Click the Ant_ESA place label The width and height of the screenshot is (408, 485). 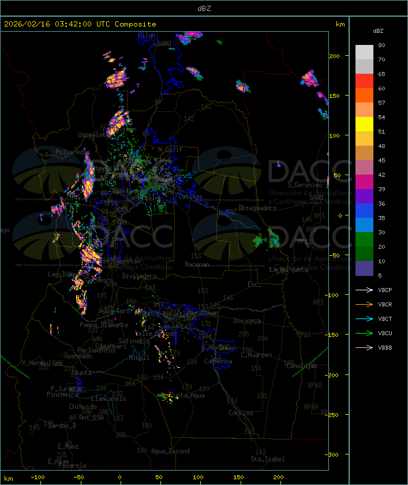click(91, 418)
